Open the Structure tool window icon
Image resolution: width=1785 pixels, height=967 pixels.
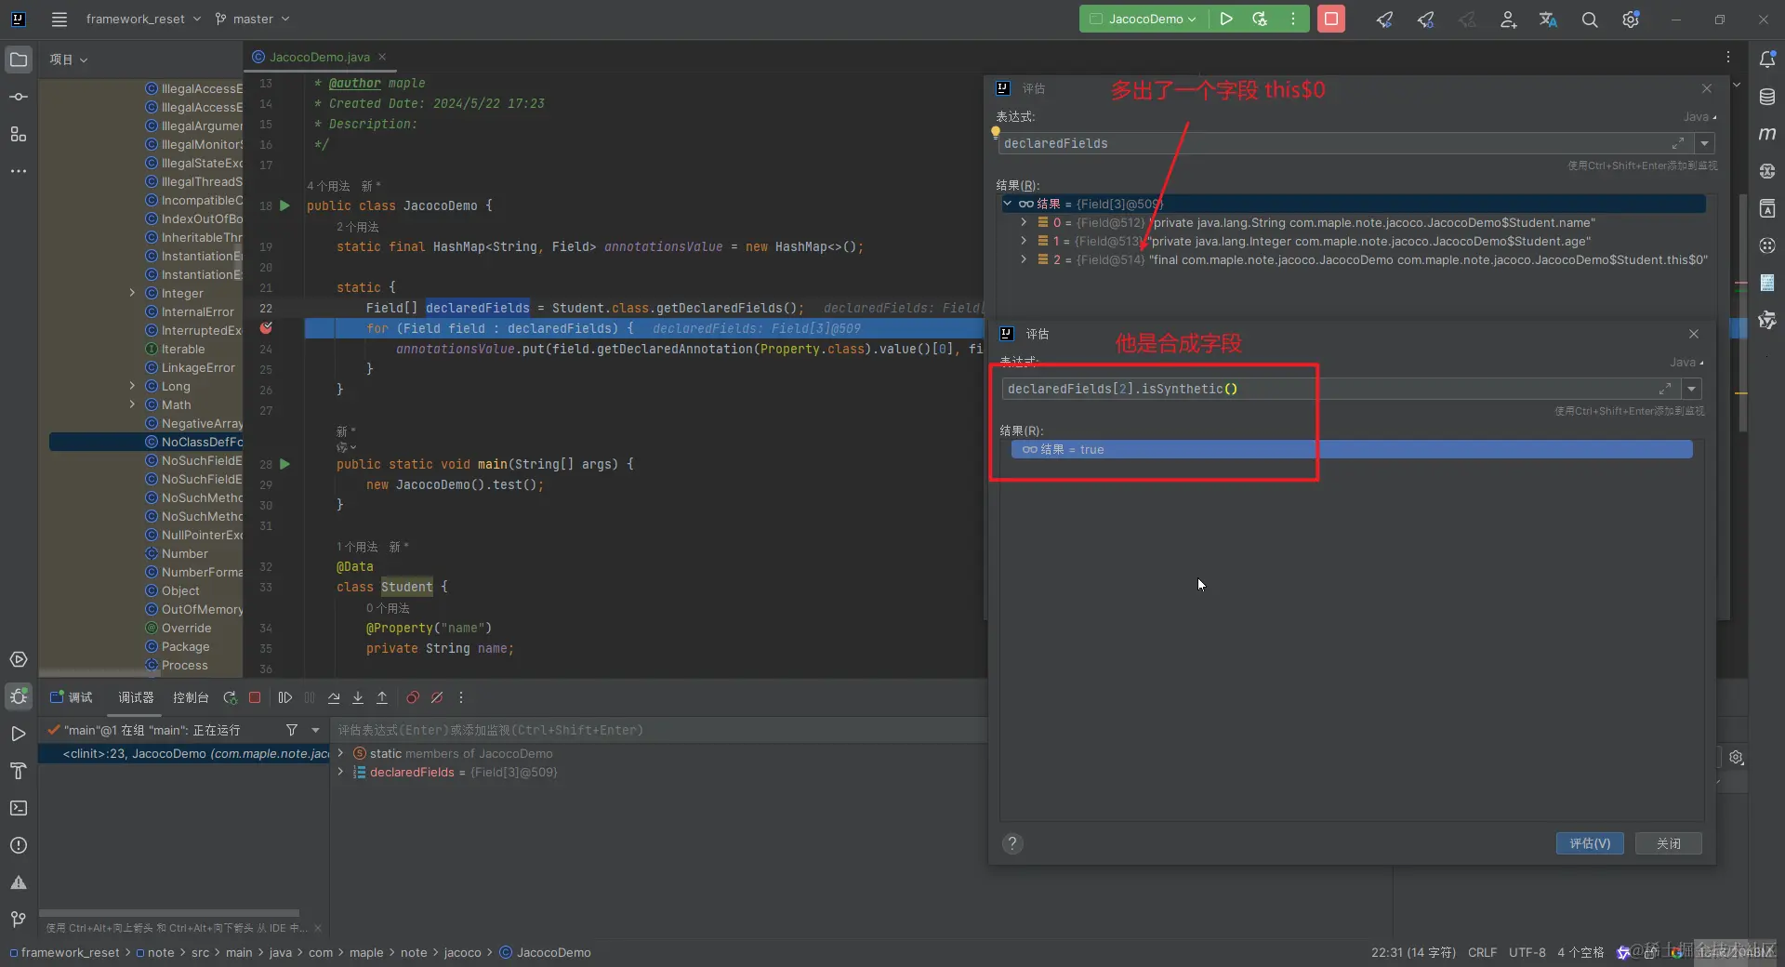coord(19,134)
